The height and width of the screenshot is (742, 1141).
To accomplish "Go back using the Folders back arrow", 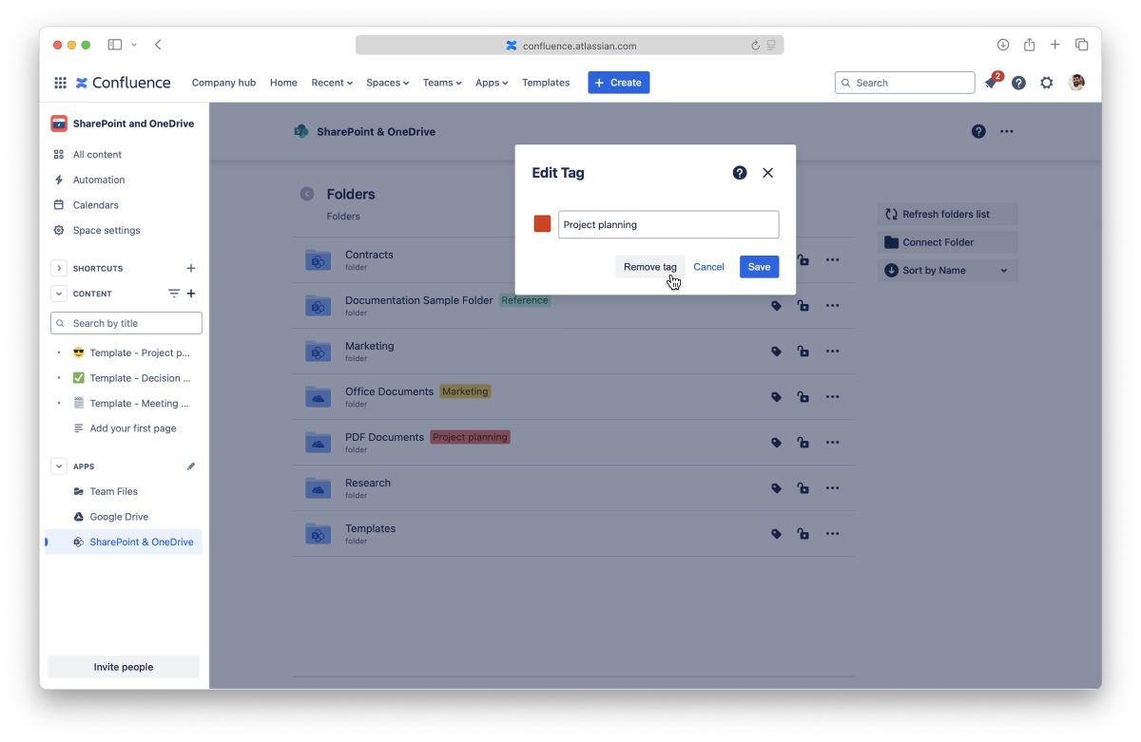I will click(x=307, y=194).
